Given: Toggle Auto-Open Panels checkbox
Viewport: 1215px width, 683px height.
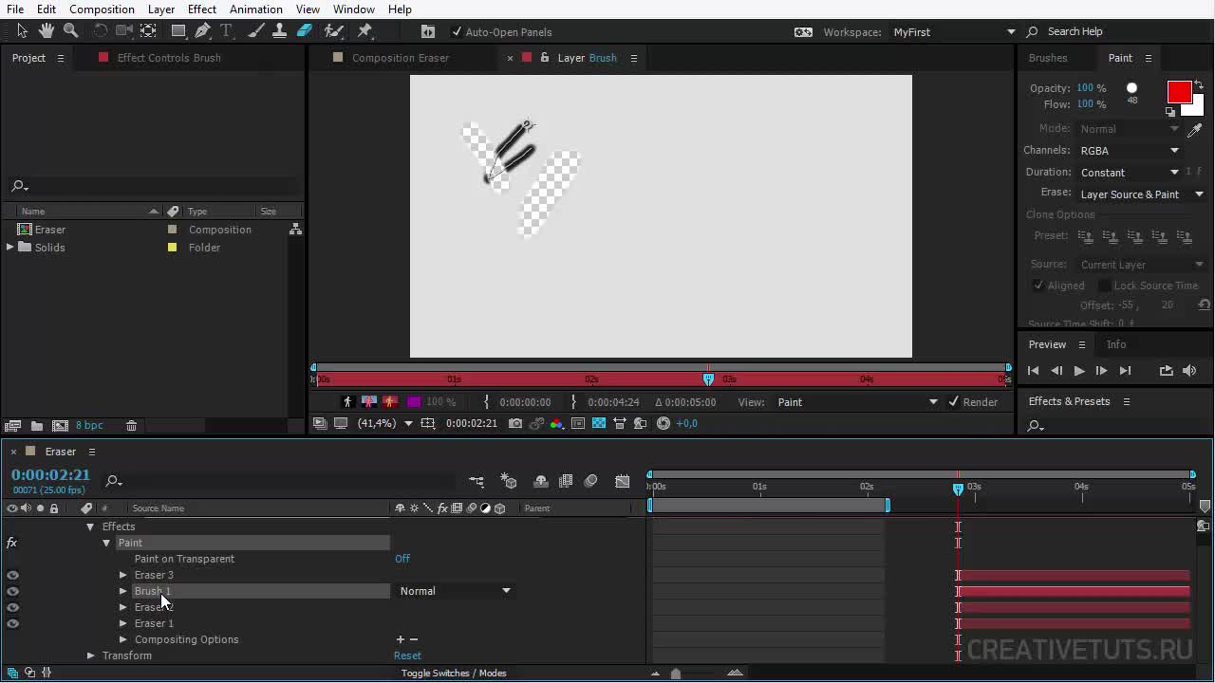Looking at the screenshot, I should point(457,31).
